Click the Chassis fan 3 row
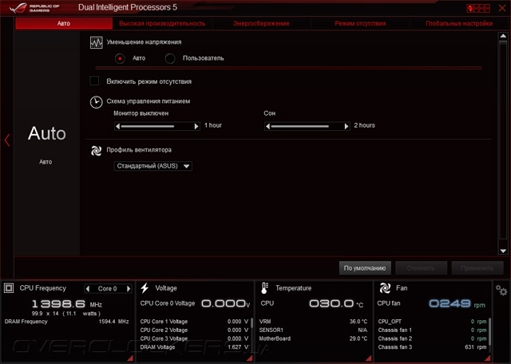This screenshot has width=511, height=364. pyautogui.click(x=432, y=347)
